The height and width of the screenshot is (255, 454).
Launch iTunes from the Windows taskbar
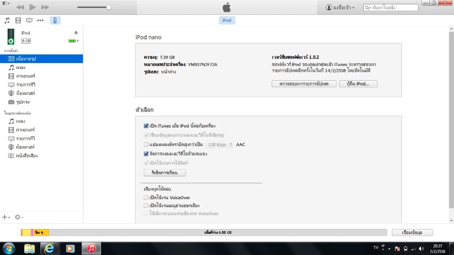coord(91,248)
